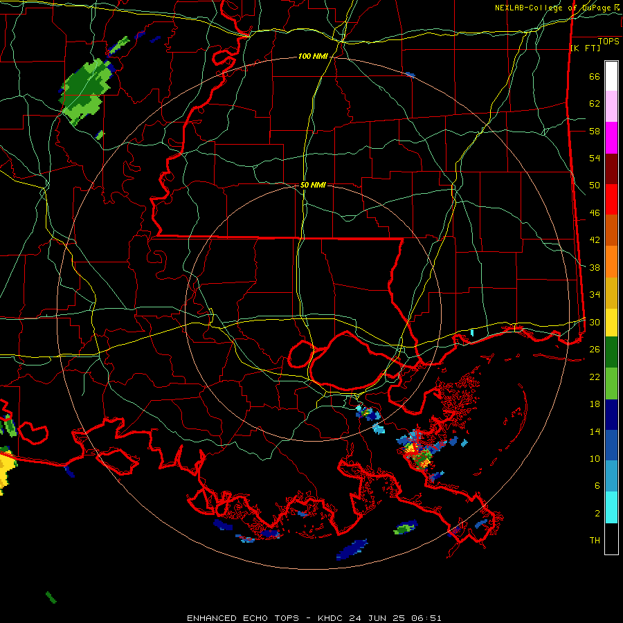Click the dark green legend swatch near 26
This screenshot has height=623, width=623.
point(611,352)
